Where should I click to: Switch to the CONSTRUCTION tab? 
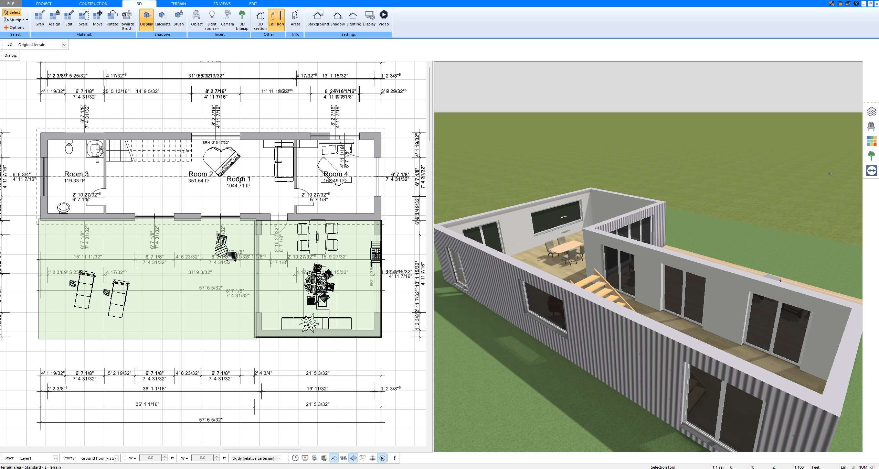coord(93,3)
